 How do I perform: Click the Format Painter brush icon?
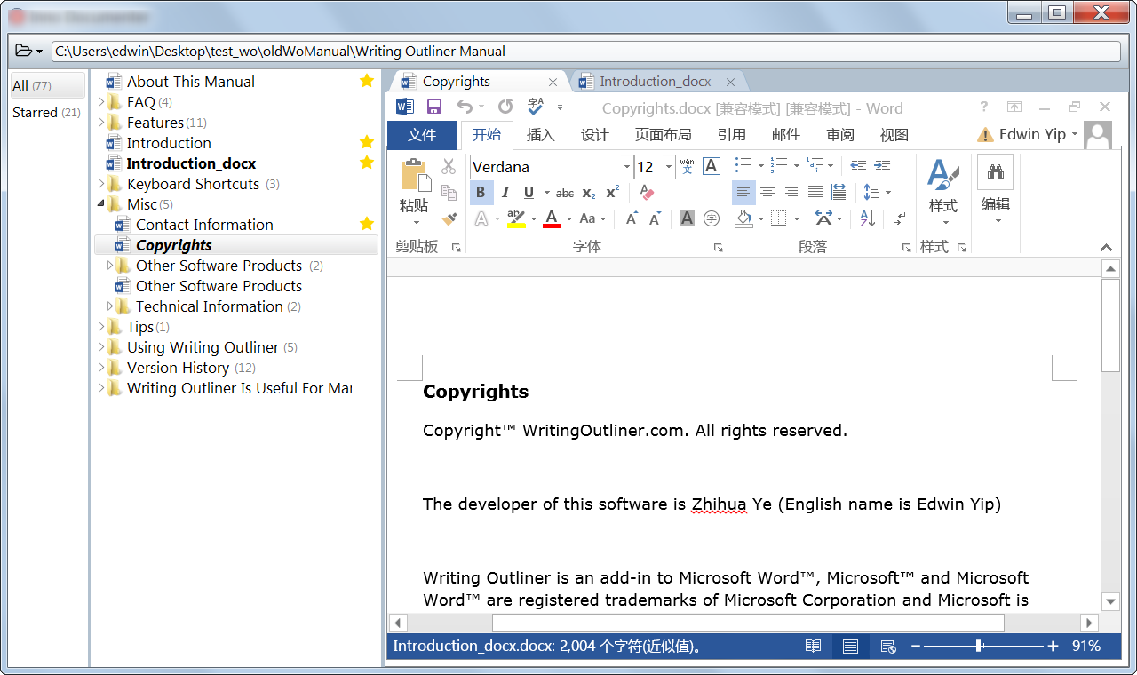(x=449, y=218)
